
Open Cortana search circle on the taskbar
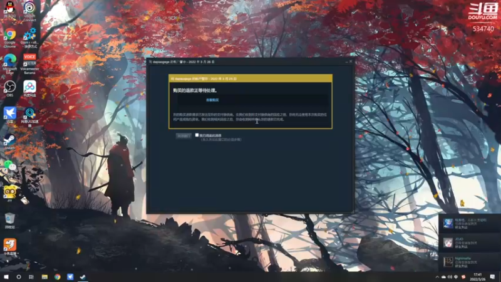pos(19,277)
